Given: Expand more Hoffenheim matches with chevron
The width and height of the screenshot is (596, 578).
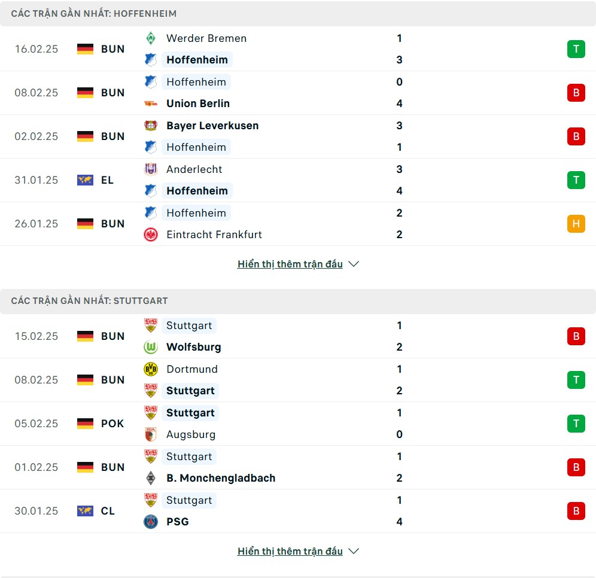Looking at the screenshot, I should click(354, 264).
